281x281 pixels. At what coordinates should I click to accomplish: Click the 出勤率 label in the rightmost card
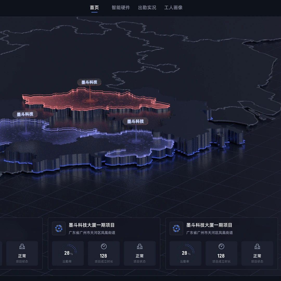click(184, 262)
